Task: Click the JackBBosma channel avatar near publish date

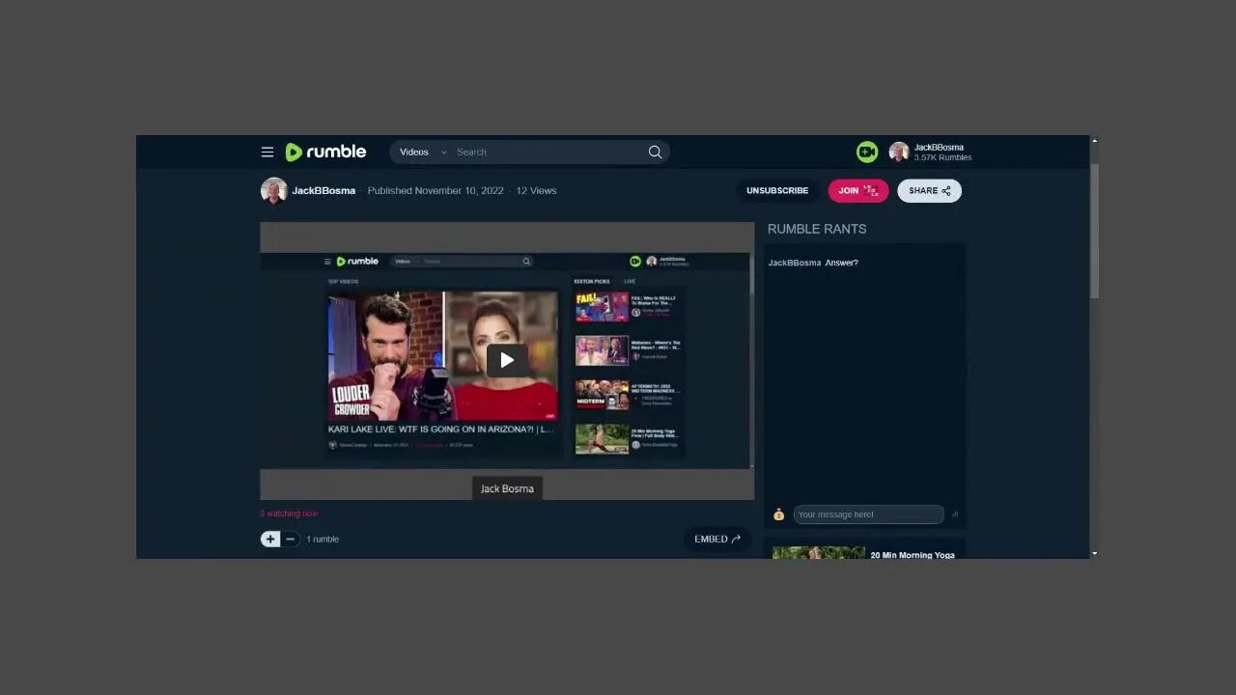Action: point(274,190)
